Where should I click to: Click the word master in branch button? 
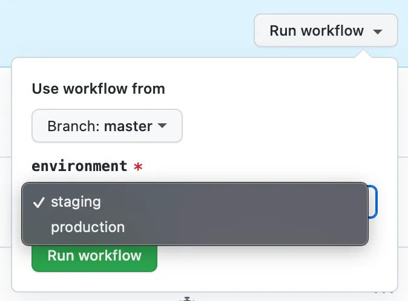(128, 126)
